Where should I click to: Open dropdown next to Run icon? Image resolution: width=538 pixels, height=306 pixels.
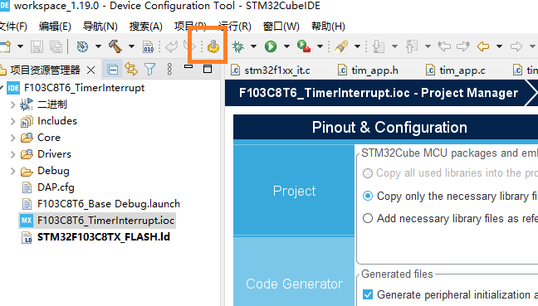pos(286,46)
